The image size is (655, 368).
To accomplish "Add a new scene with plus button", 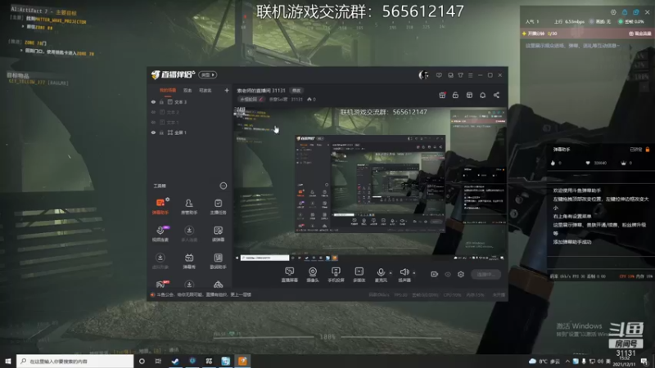I will (227, 90).
